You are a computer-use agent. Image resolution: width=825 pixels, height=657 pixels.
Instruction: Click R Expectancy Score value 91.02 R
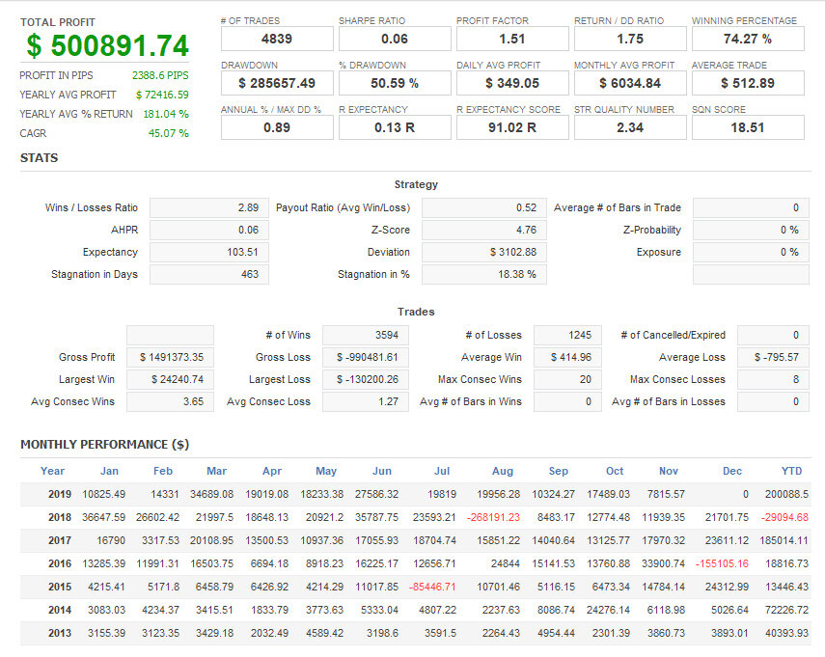coord(512,127)
